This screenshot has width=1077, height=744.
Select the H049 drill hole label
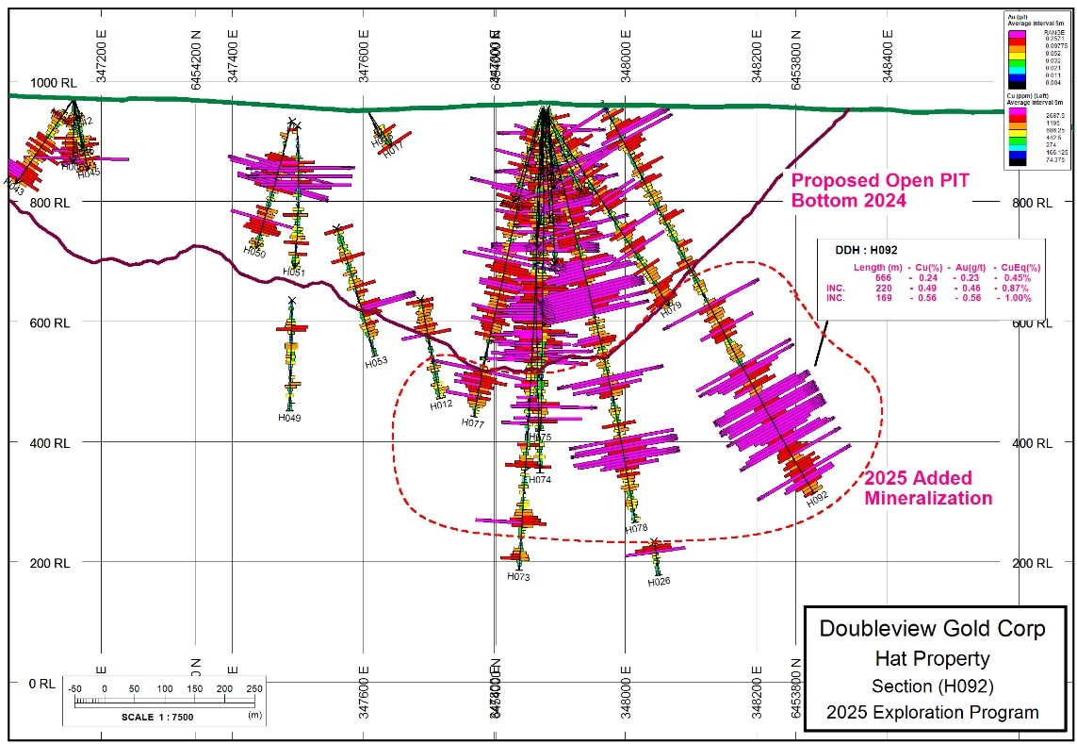(290, 417)
